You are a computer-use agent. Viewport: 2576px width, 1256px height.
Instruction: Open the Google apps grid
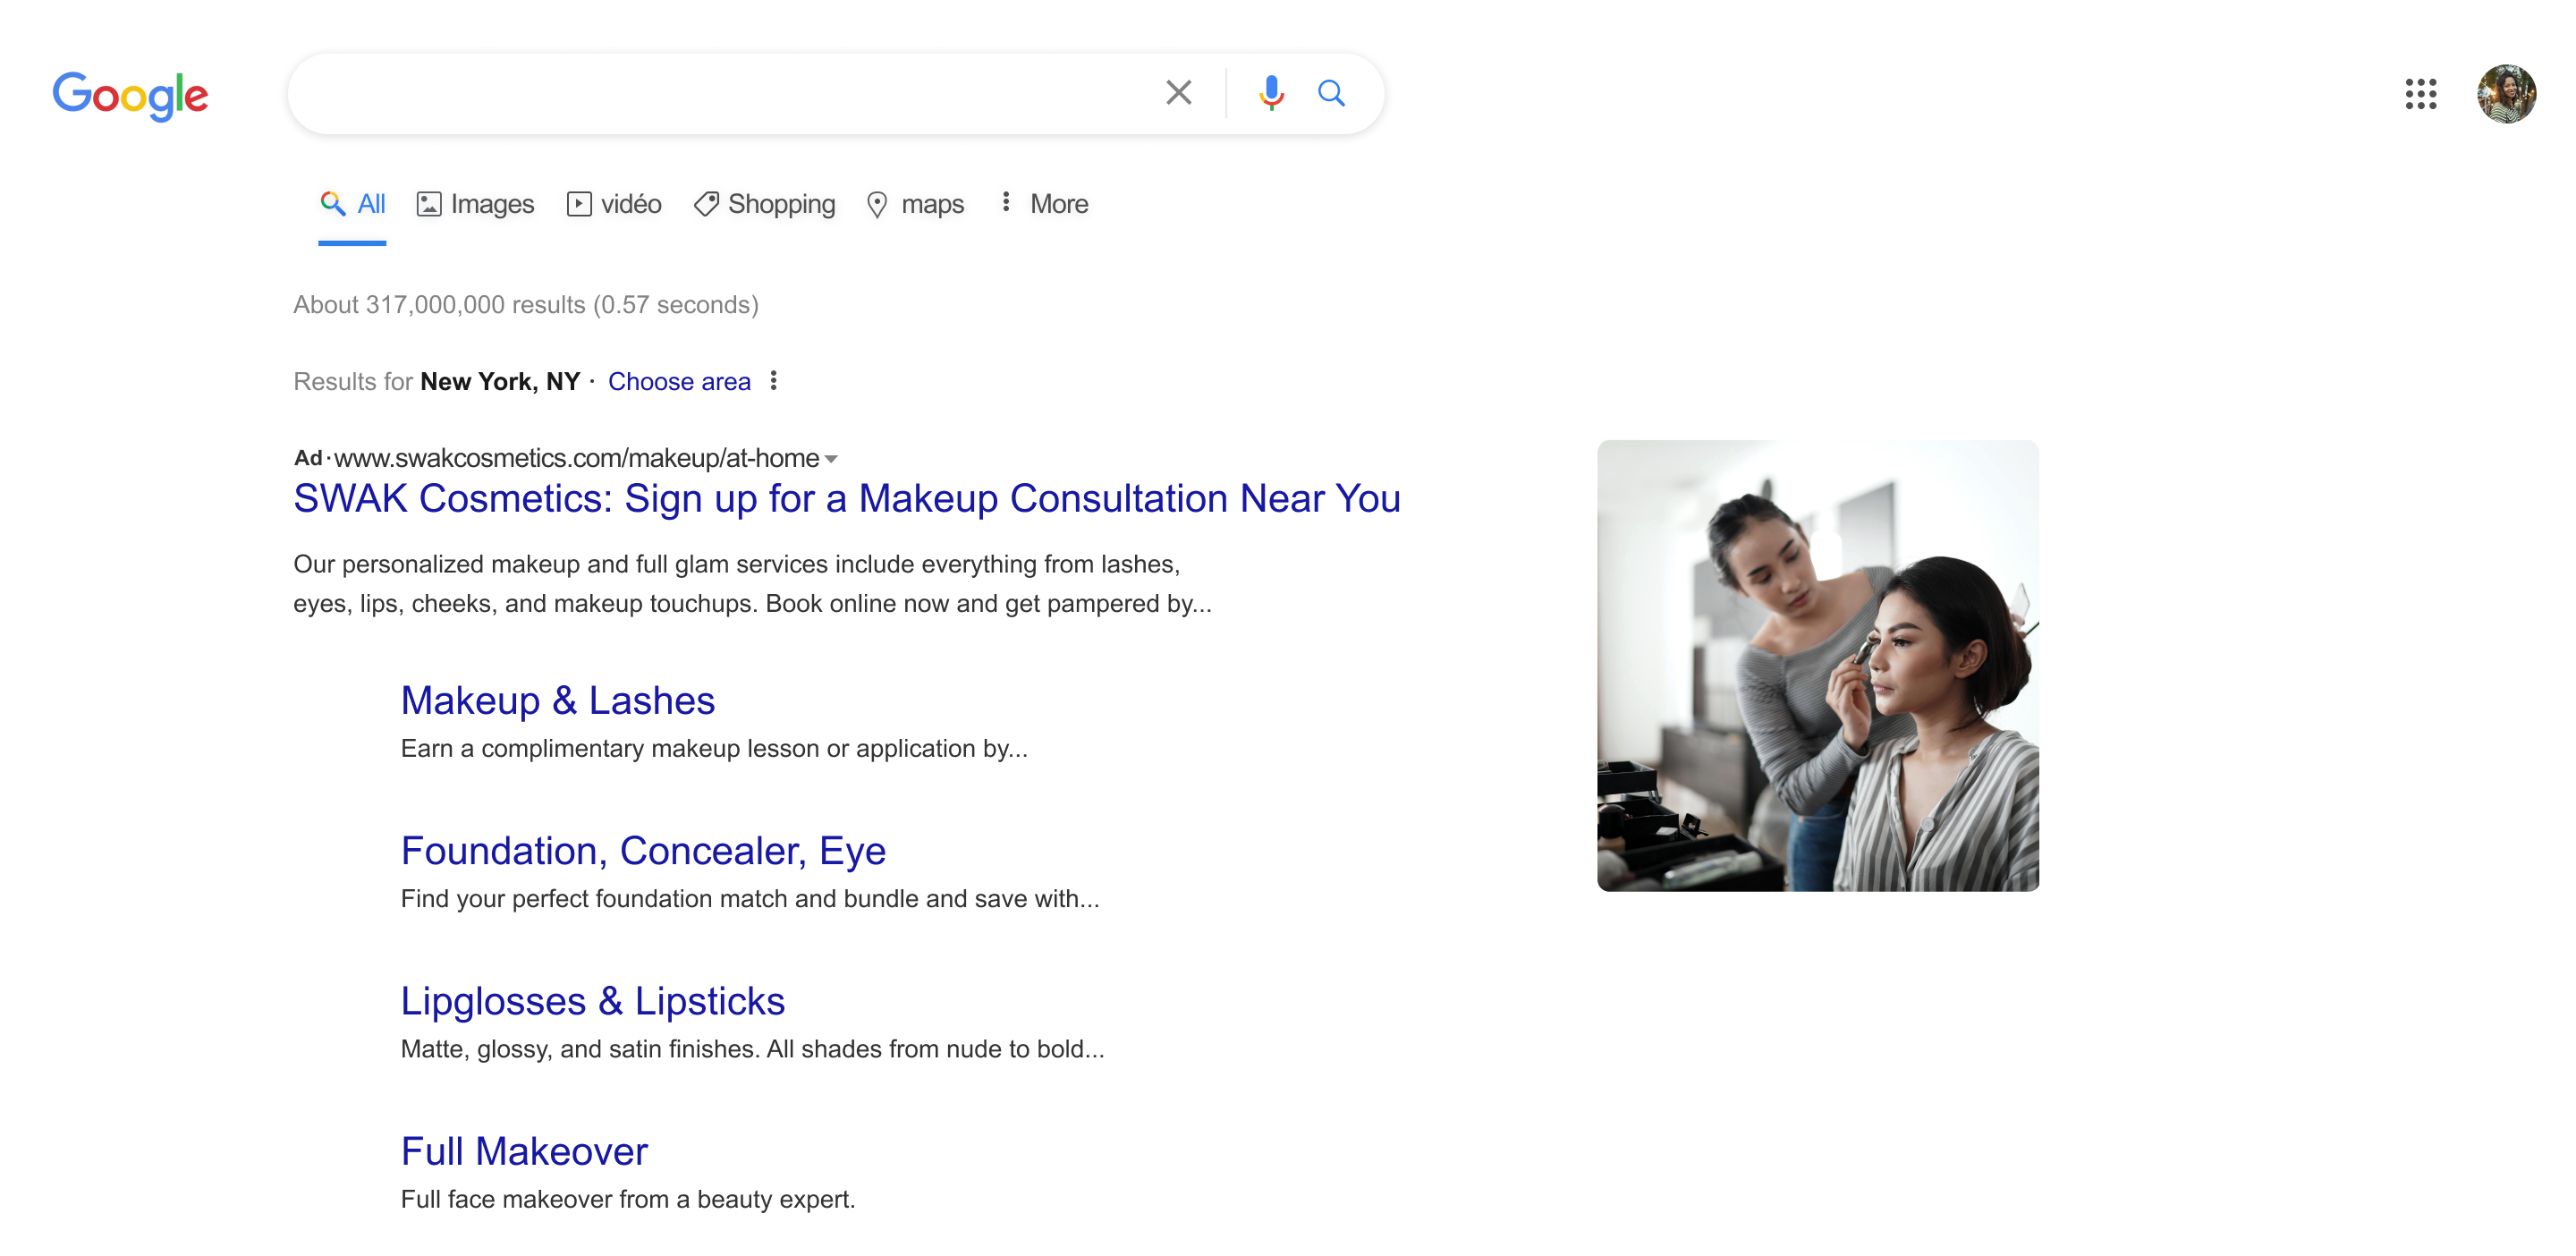coord(2420,94)
